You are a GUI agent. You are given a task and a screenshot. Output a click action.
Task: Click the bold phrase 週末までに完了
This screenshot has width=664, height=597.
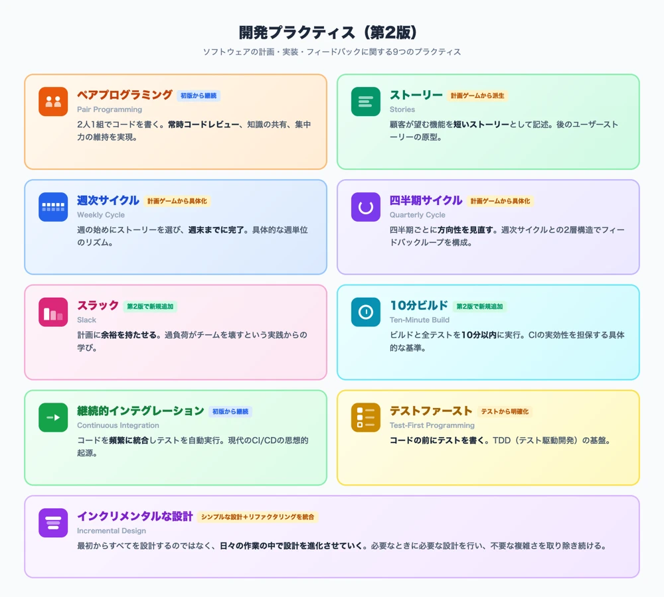[x=216, y=230]
